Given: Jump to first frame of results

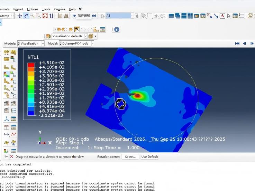Looking at the screenshot, I should tap(237, 44).
